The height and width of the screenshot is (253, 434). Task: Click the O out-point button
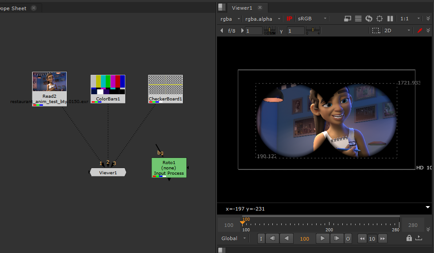(348, 238)
